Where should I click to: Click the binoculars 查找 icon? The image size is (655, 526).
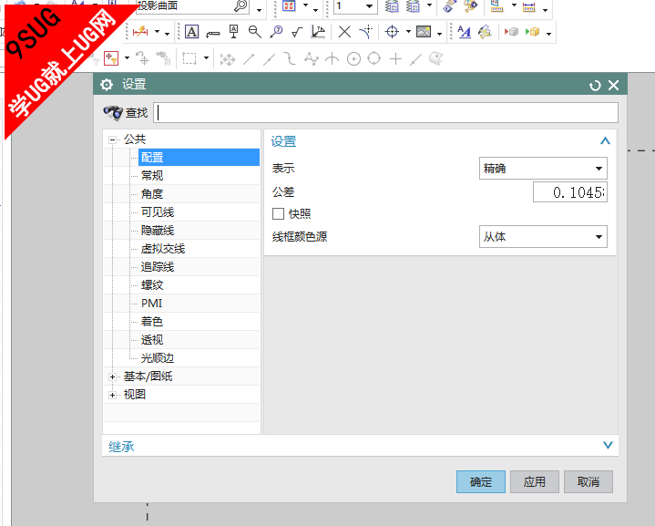coord(113,112)
